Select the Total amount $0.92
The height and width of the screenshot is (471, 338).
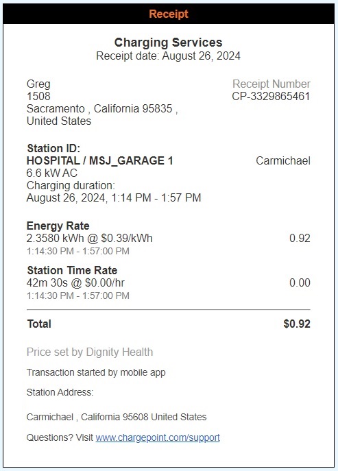click(x=297, y=324)
